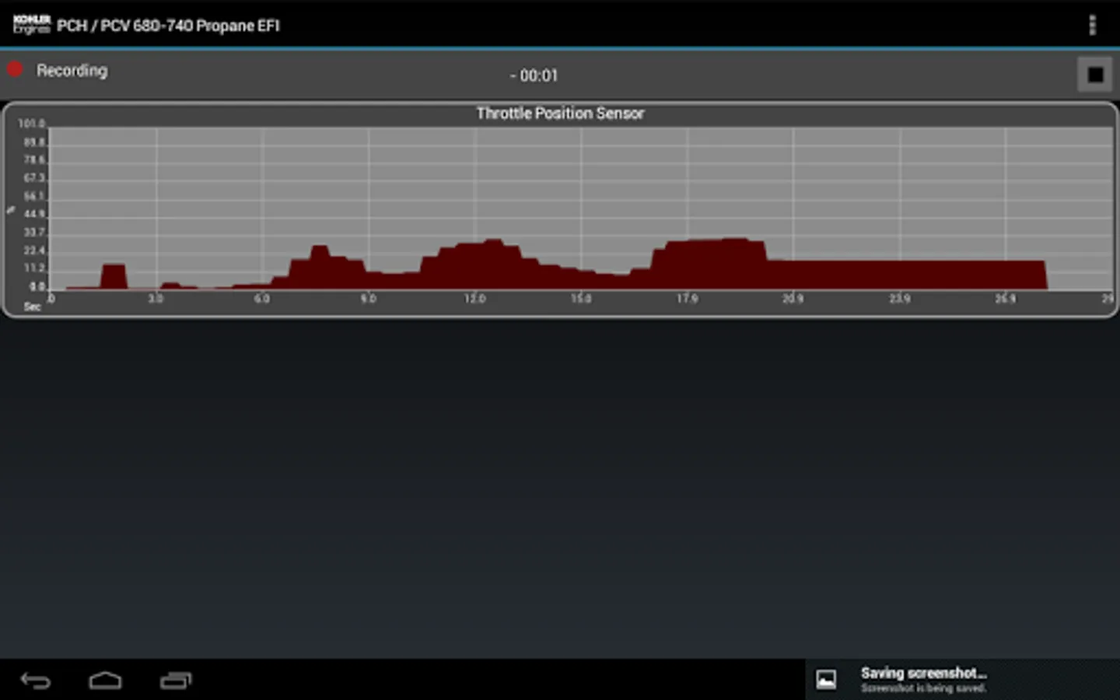Click the 17.9 seconds axis label
Screen dimensions: 1120x700
687,299
